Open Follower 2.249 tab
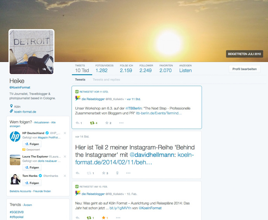268x220 pixels. [x=146, y=69]
